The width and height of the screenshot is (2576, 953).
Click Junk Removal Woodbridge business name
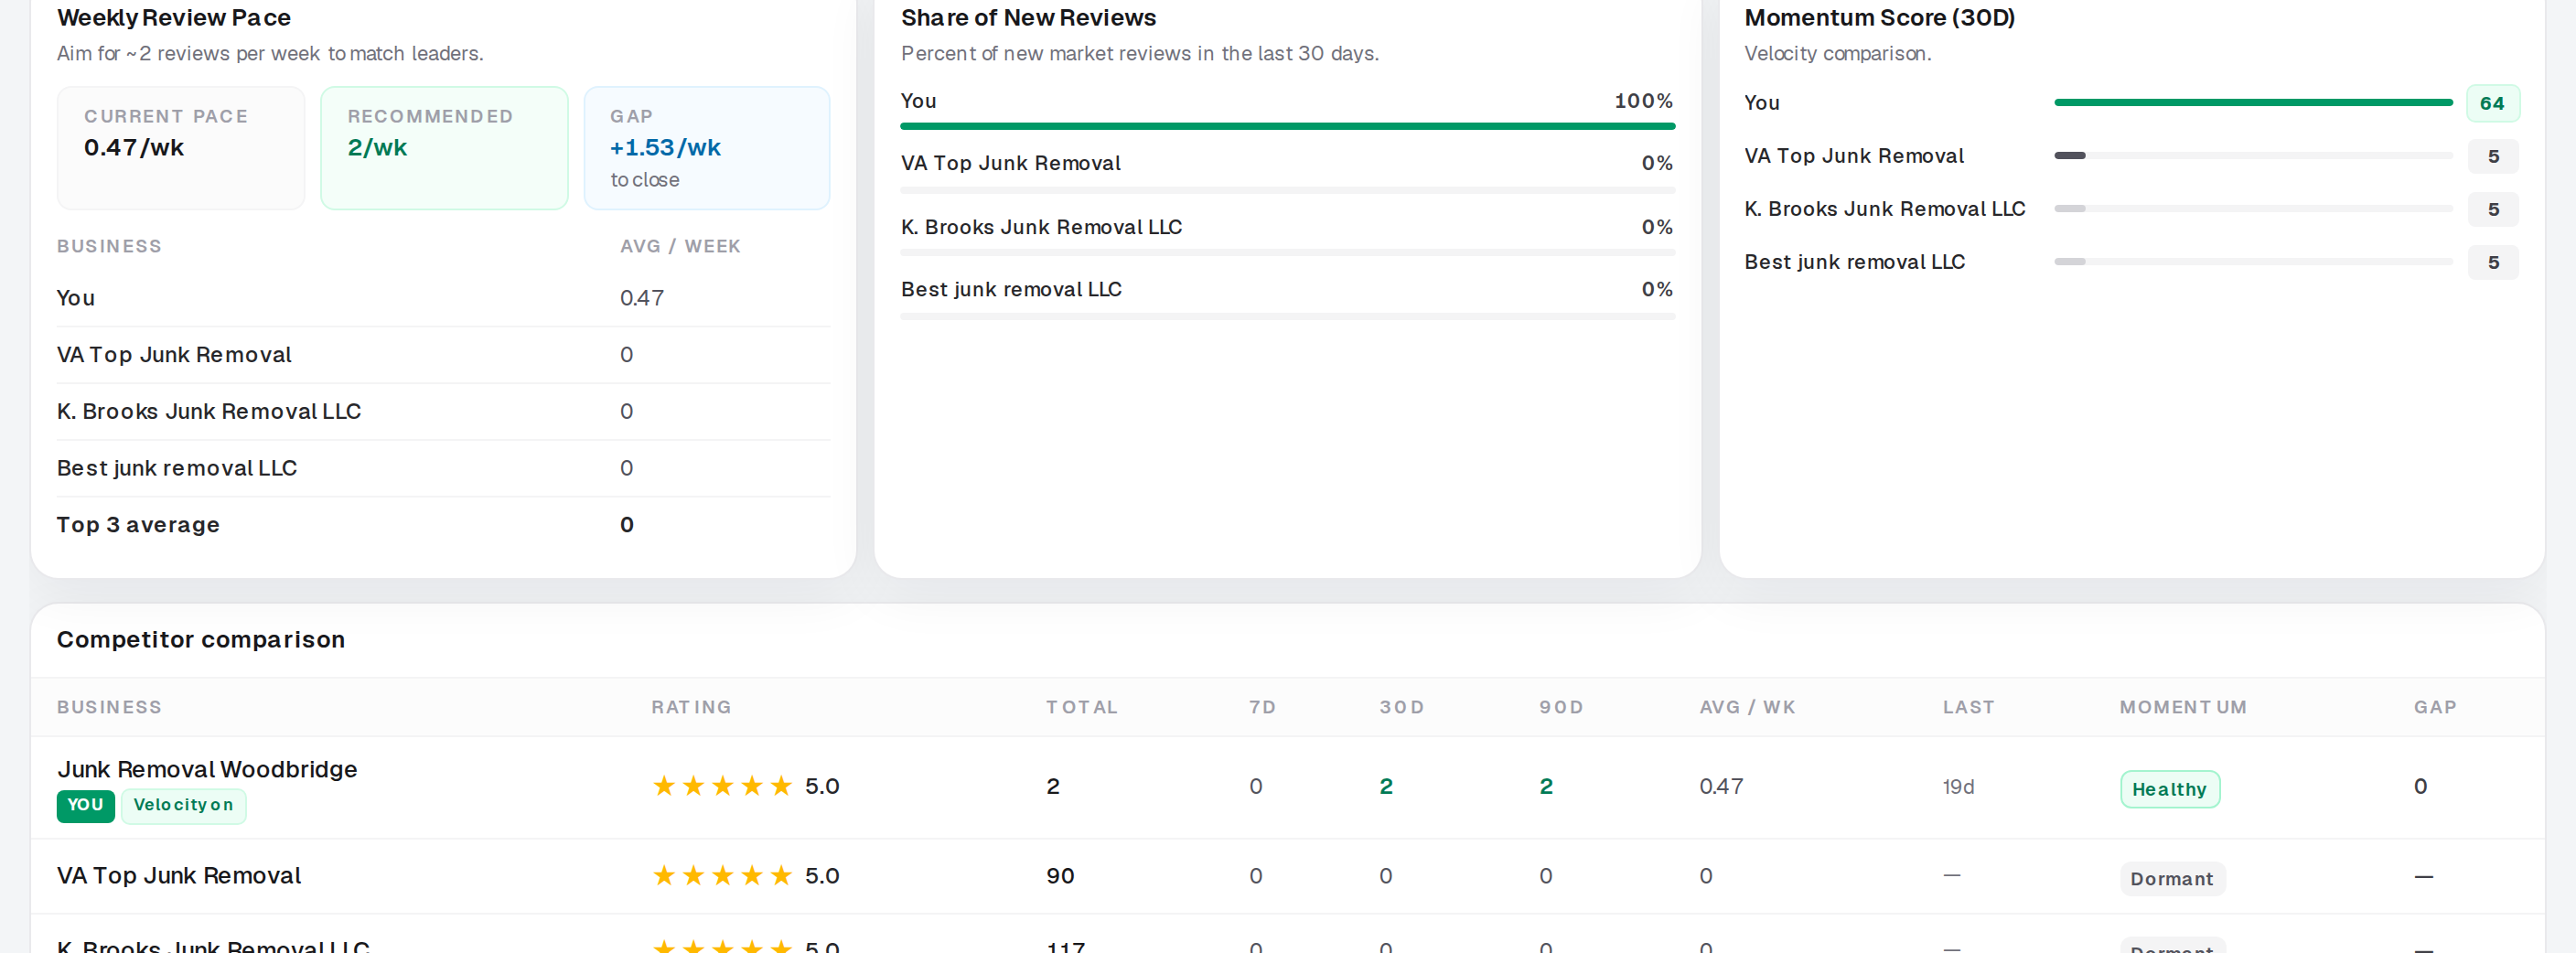(x=207, y=769)
